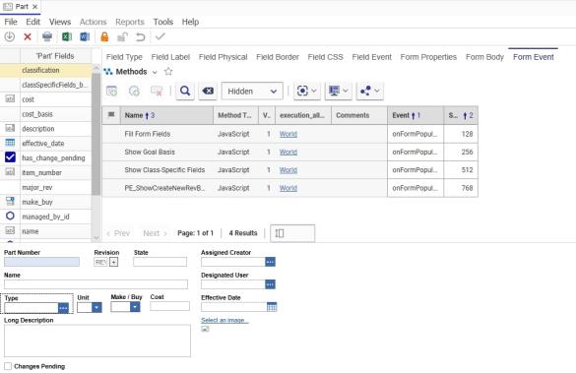The height and width of the screenshot is (373, 576).
Task: Click the field list vertical scrollbar
Action: (96, 134)
